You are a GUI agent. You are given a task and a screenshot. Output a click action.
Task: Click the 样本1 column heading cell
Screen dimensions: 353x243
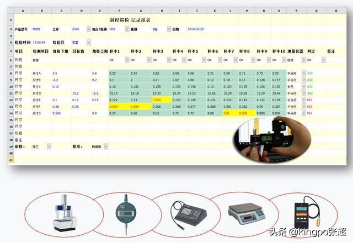115,51
